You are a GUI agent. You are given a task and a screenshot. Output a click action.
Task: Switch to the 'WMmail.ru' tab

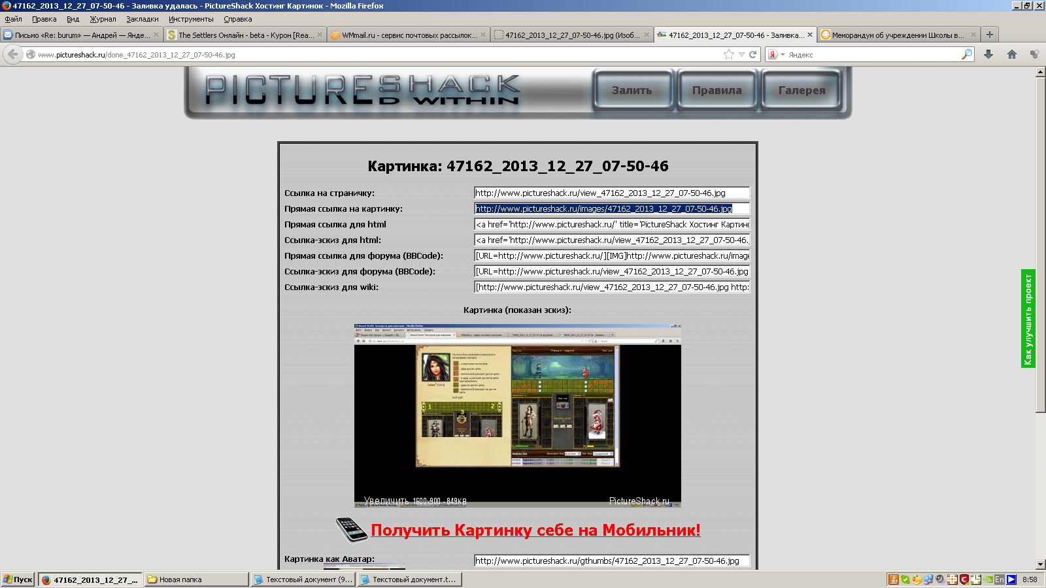click(408, 35)
